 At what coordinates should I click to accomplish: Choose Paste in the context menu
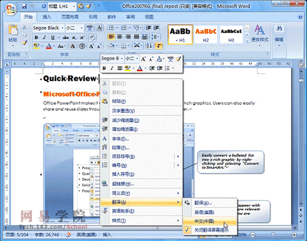click(142, 101)
